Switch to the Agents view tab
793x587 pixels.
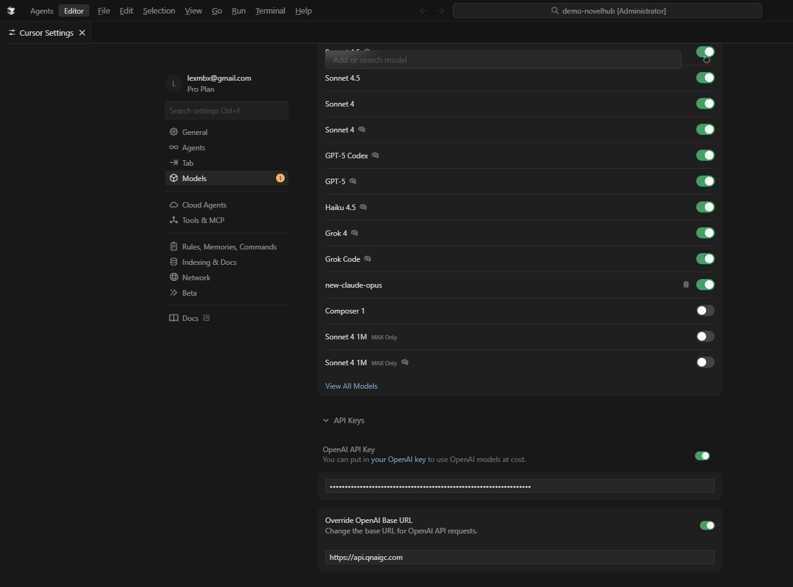42,10
